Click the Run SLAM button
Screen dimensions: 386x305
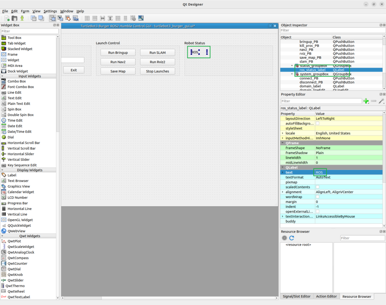(x=158, y=52)
